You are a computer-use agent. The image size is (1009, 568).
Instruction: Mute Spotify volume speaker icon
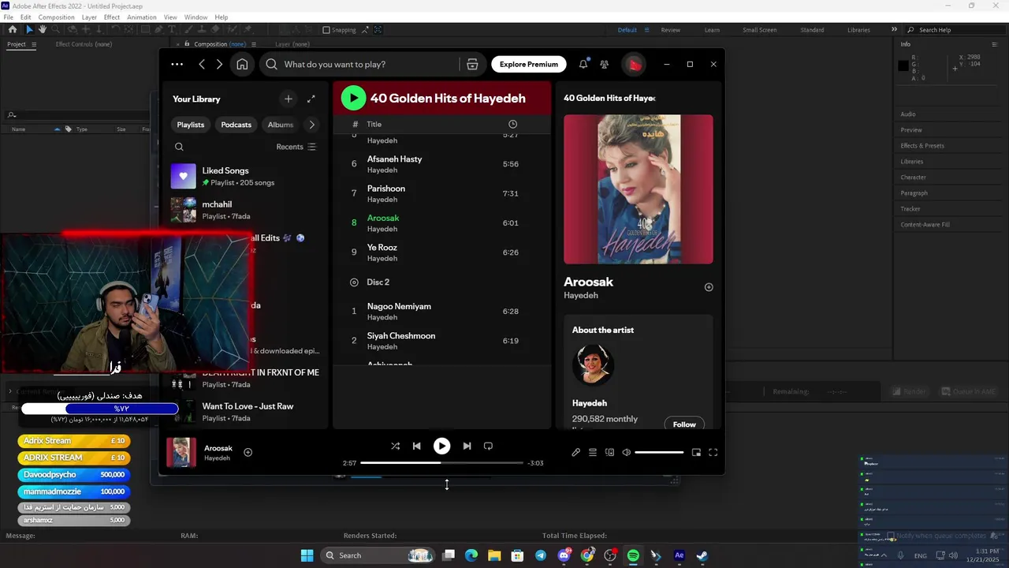tap(626, 452)
